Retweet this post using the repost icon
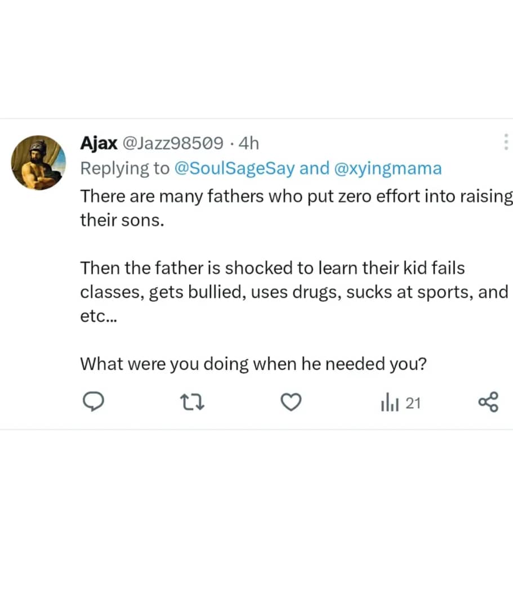513x608 pixels. pos(193,402)
